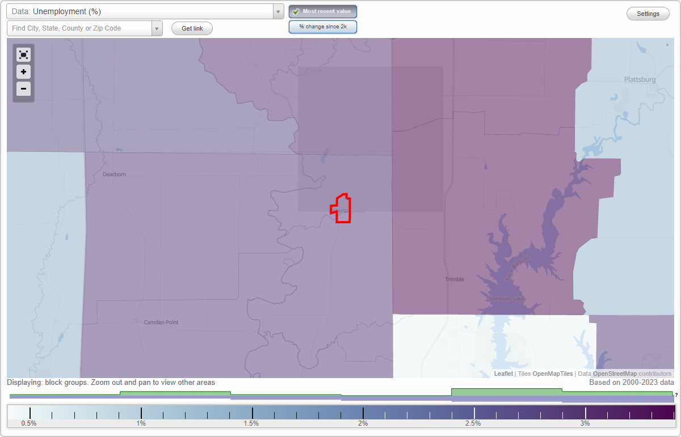Screen dimensions: 681x437
Task: Open the OpenMapTiles attribution link
Action: click(x=552, y=374)
